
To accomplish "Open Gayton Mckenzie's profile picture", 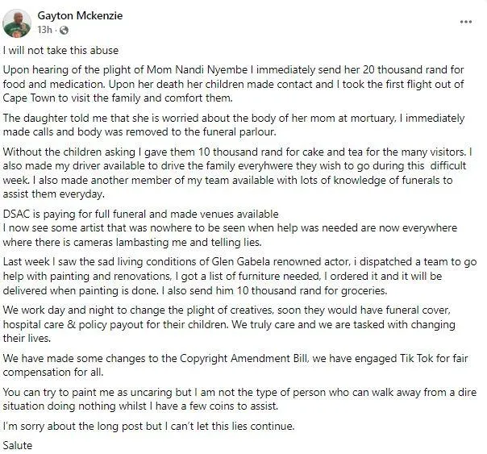I will pos(17,23).
